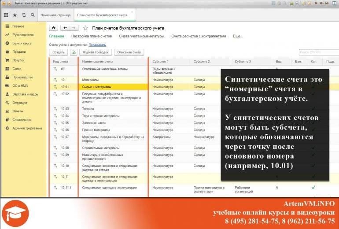Viewport: 339px width, 229px height.
Task: Open the History icon in the top panel
Action: click(x=24, y=15)
